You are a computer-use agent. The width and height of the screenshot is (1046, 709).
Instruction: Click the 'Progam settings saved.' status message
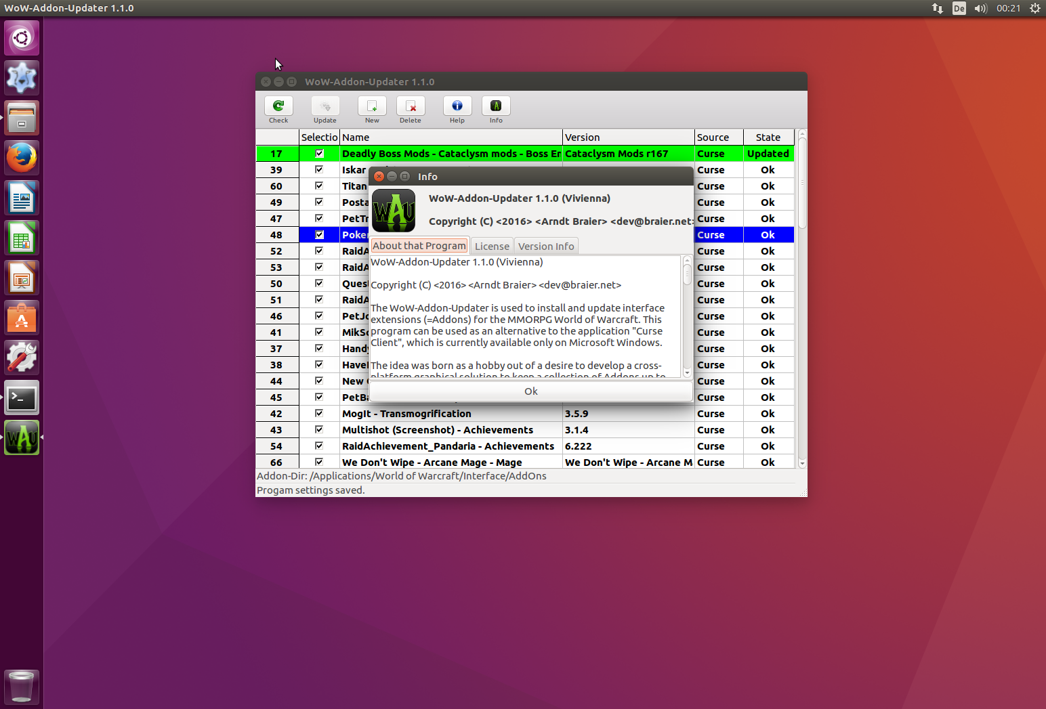coord(311,490)
